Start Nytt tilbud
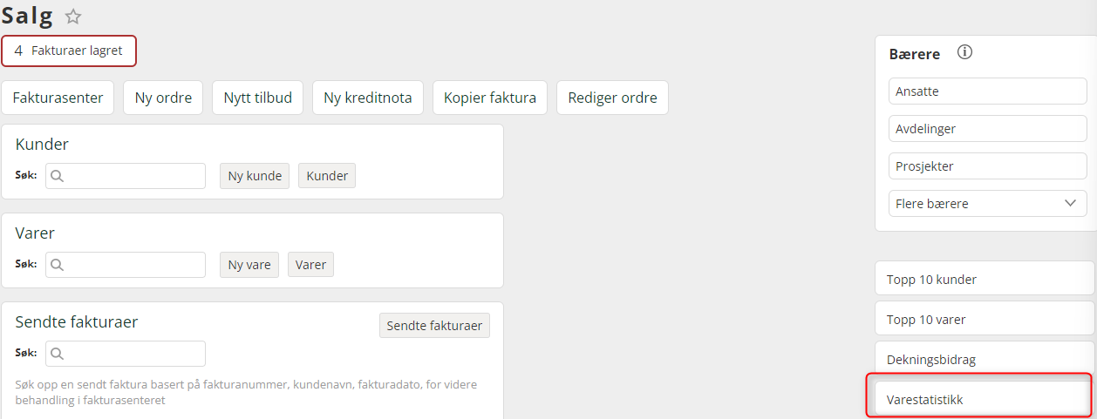 [x=257, y=98]
